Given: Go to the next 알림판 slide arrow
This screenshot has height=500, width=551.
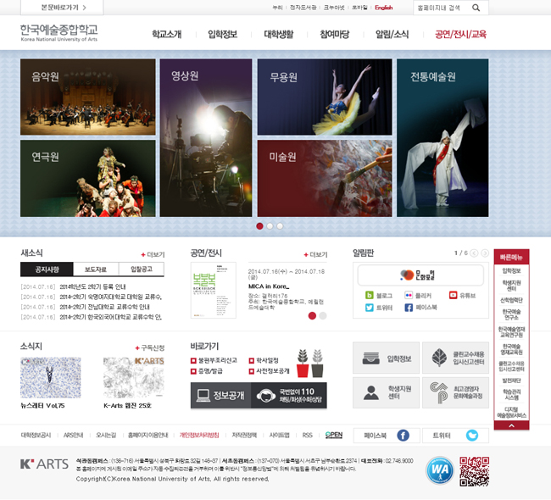Looking at the screenshot, I should 485,253.
